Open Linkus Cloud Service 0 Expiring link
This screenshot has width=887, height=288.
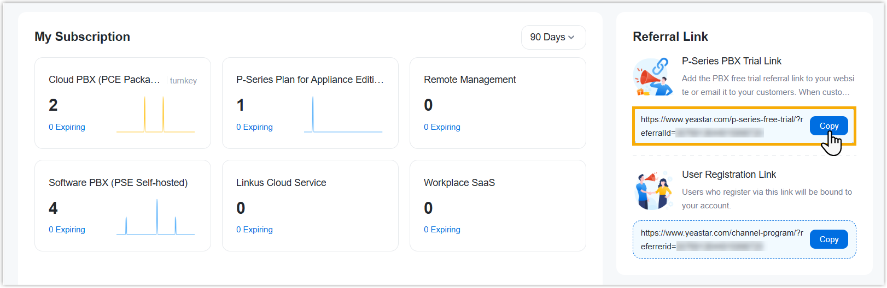[x=254, y=230]
